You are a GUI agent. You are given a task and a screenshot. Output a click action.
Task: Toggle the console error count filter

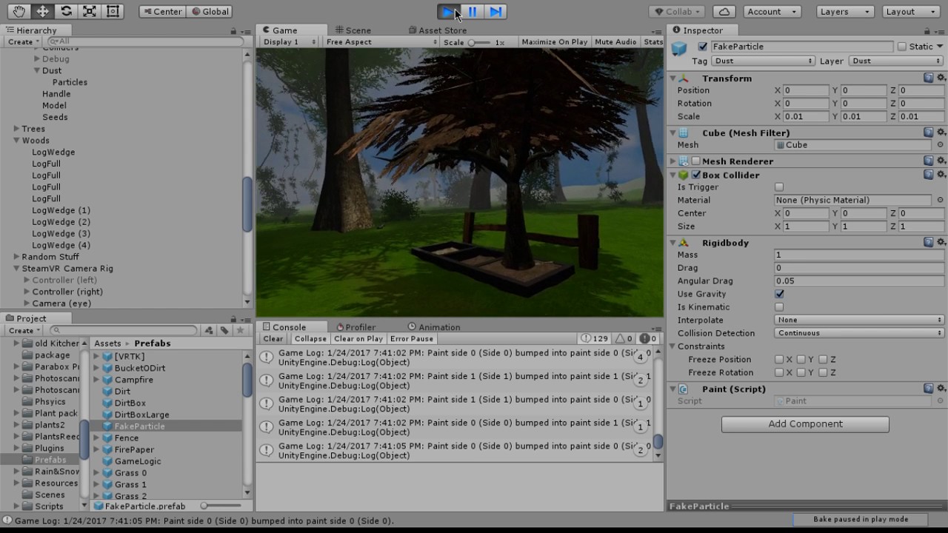pyautogui.click(x=648, y=338)
